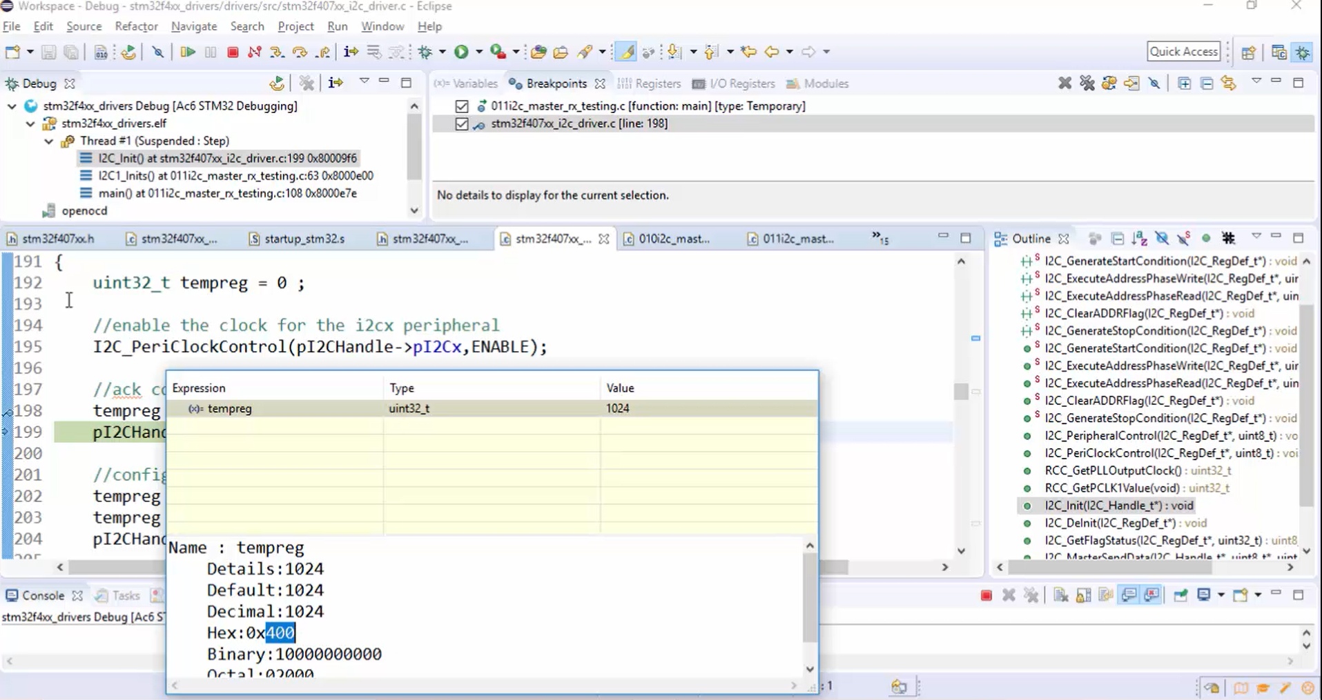1322x700 pixels.
Task: Select tempreg row in expression popup
Action: coord(492,409)
